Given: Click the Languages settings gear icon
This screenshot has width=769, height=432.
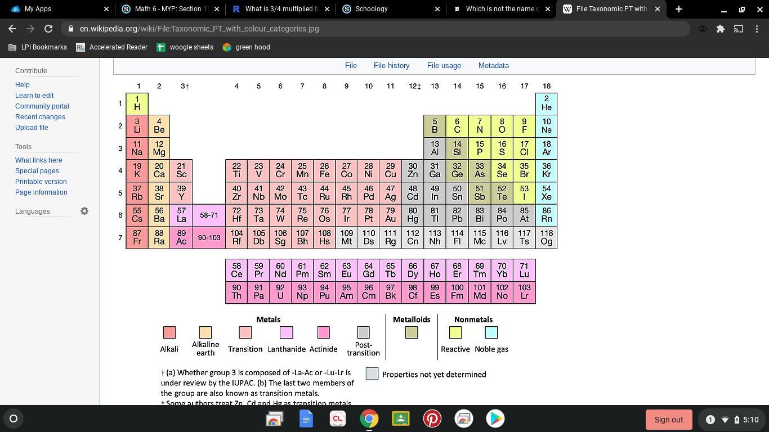Looking at the screenshot, I should point(84,211).
